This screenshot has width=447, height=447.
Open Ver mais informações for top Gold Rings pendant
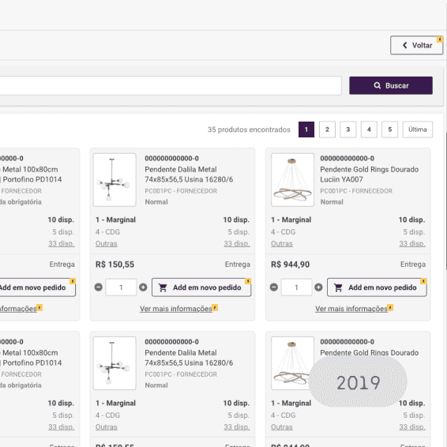point(351,309)
